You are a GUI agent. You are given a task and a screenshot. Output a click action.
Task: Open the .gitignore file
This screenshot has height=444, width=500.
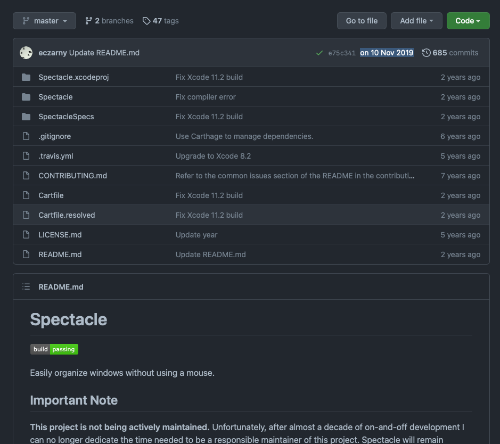(x=55, y=136)
